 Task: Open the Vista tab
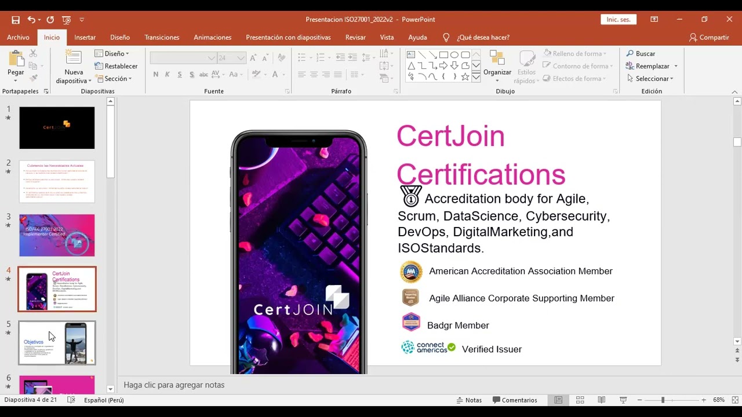click(387, 38)
